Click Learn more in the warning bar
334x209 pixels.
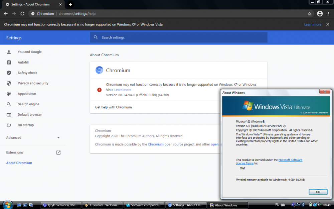click(312, 24)
